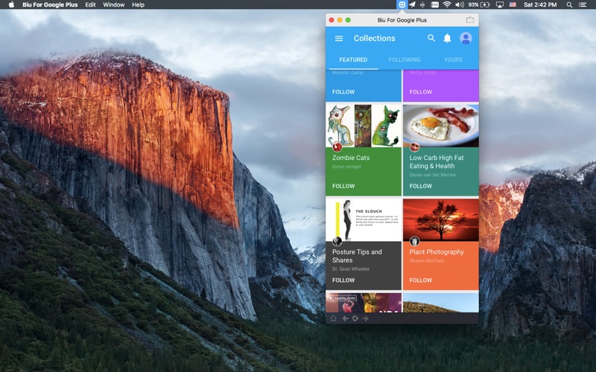This screenshot has height=372, width=596.
Task: Open the Edit menu
Action: coord(90,4)
